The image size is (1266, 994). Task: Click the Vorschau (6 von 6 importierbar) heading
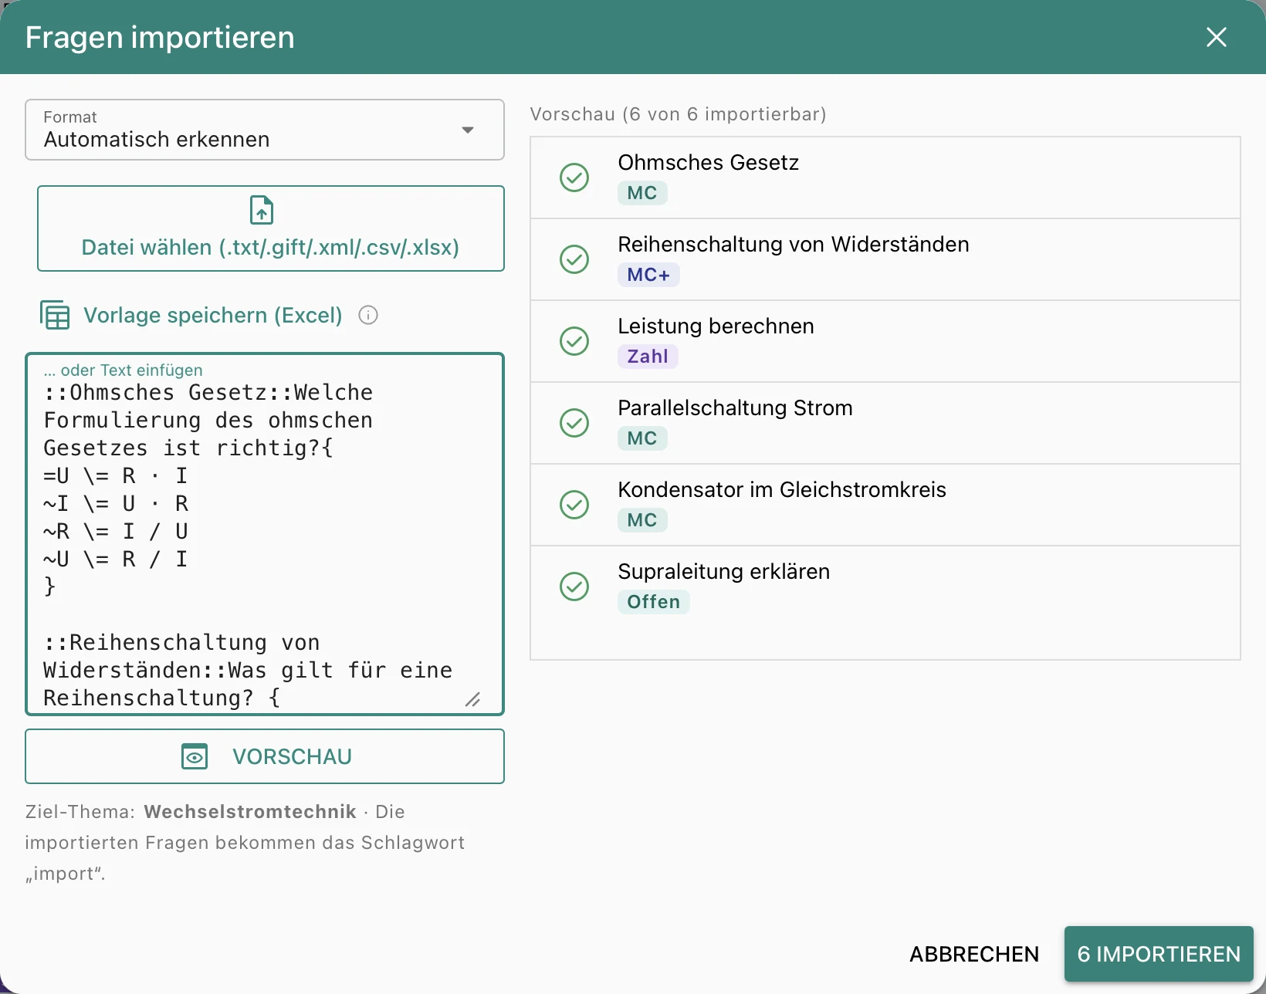[x=678, y=114]
